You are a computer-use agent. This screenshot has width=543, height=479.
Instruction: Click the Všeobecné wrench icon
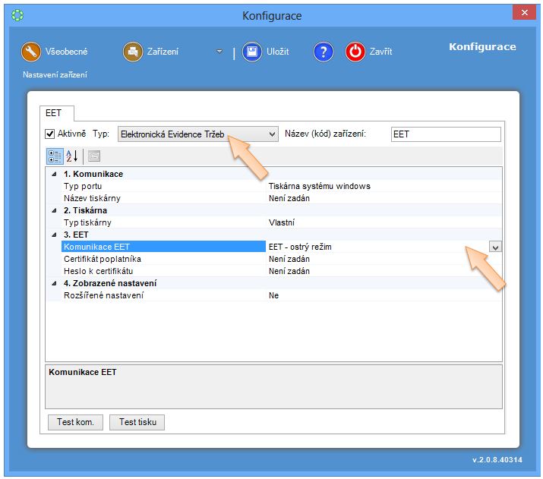tap(31, 52)
